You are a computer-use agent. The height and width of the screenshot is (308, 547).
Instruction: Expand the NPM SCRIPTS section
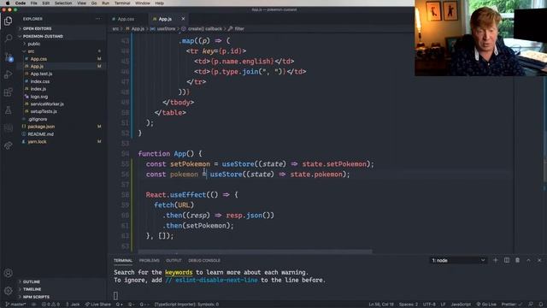tap(36, 297)
